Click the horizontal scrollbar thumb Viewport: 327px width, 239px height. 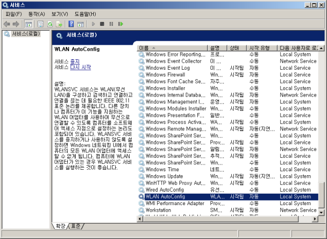[x=221, y=219]
